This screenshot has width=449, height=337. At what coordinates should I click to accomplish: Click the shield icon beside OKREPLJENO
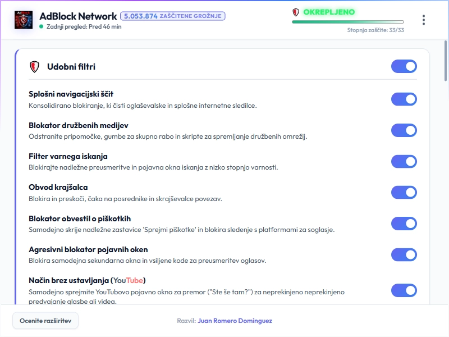(x=296, y=12)
